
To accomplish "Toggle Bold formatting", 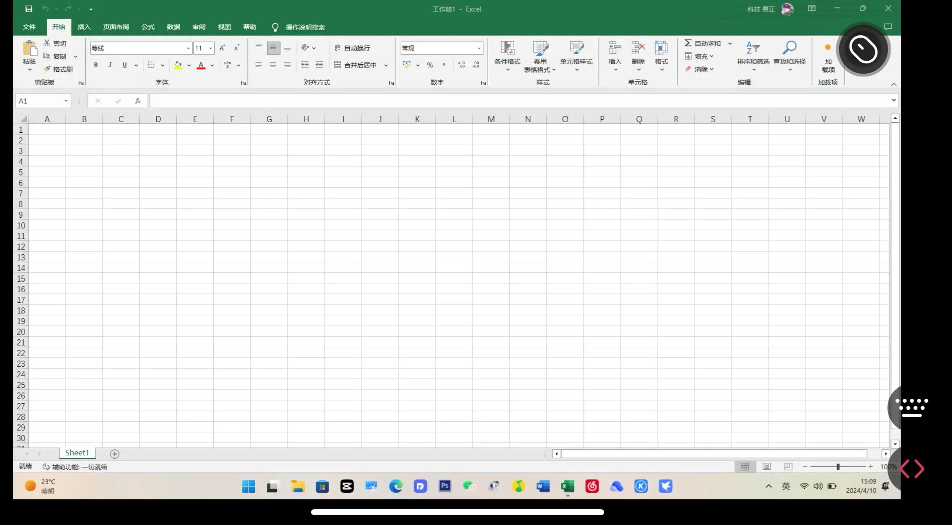I will (96, 65).
